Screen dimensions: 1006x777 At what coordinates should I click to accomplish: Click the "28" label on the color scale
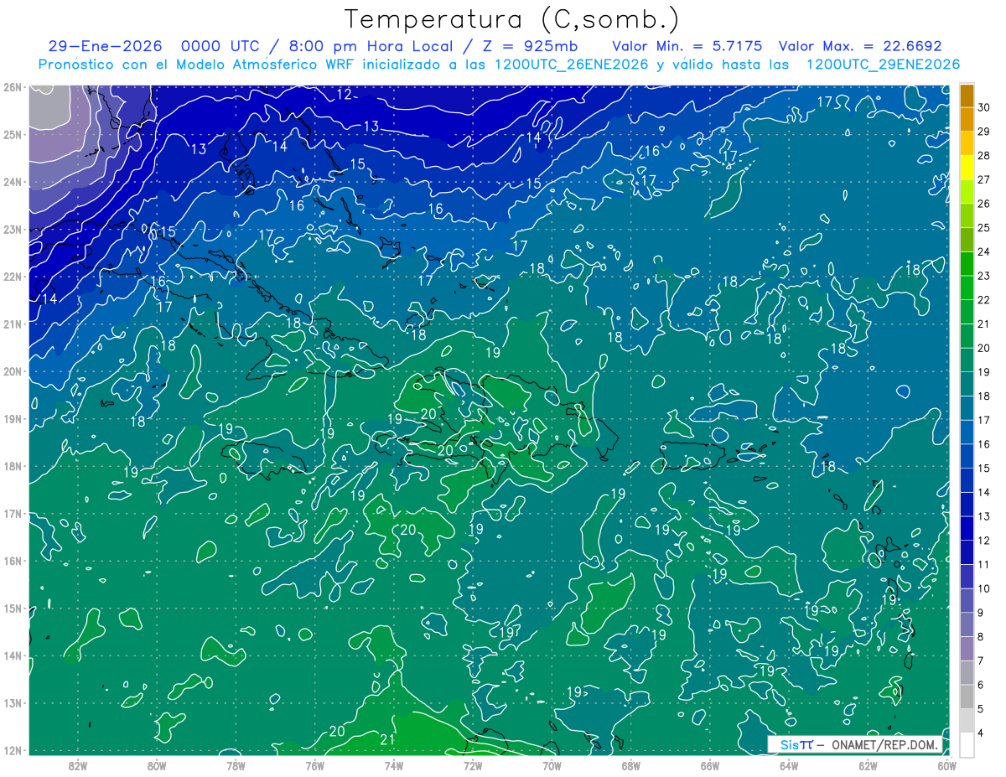coord(984,156)
